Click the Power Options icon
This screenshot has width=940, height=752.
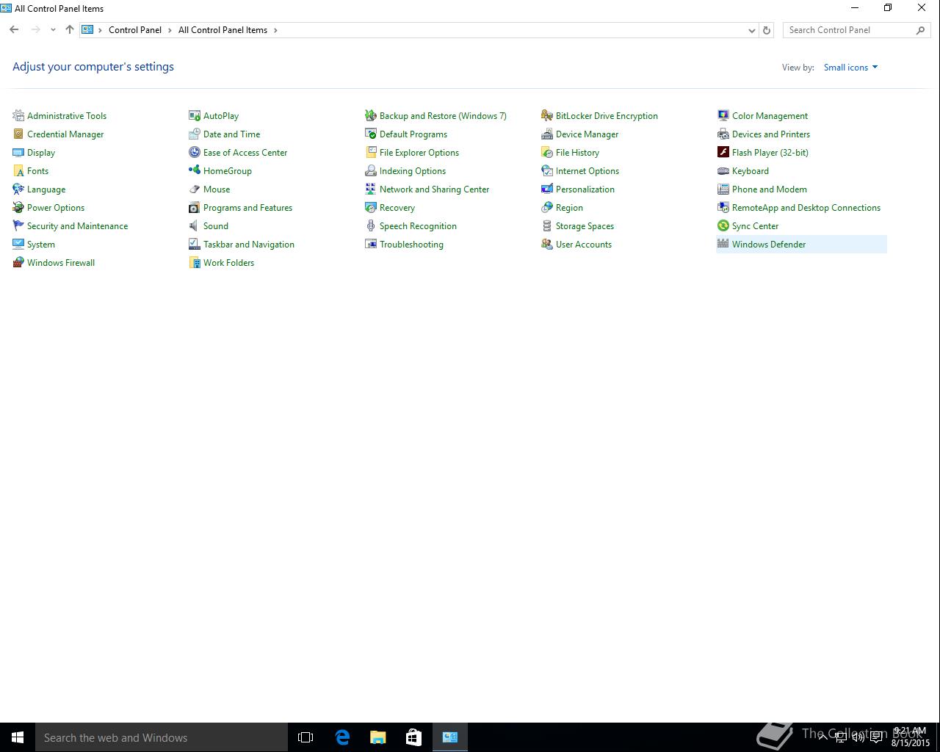pyautogui.click(x=18, y=207)
